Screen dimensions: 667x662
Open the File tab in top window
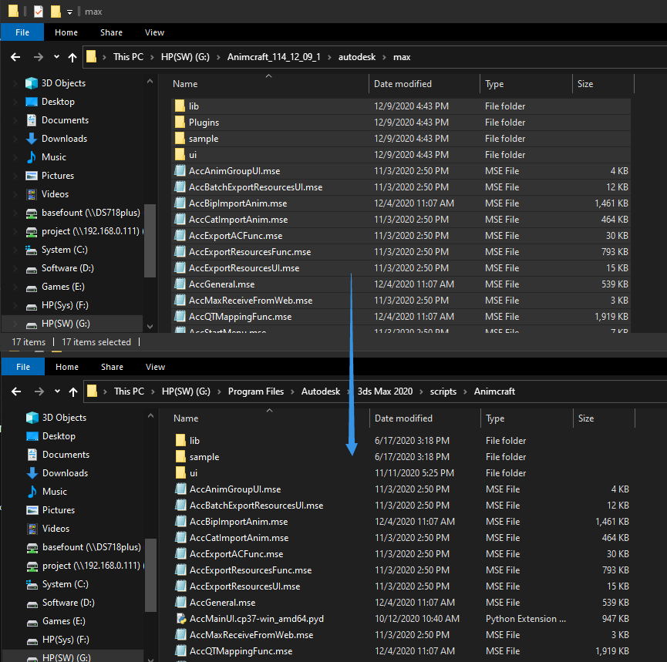(22, 32)
